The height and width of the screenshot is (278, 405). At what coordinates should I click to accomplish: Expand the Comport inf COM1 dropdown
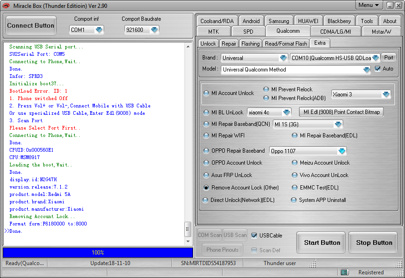99,30
